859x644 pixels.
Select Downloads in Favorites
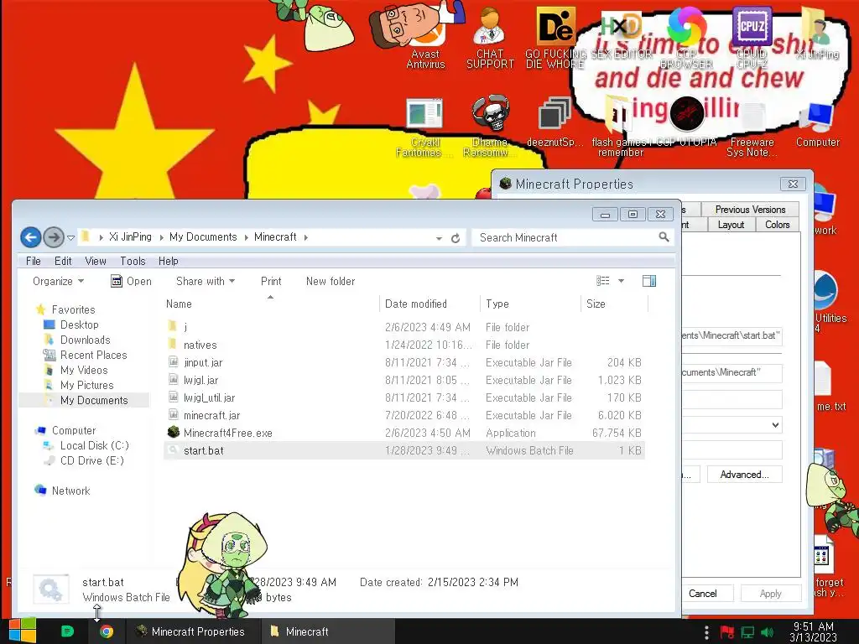(85, 340)
